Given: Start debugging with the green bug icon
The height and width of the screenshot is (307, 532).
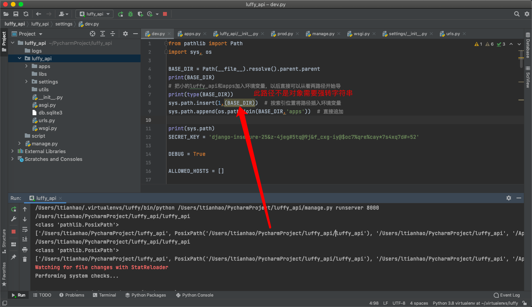Looking at the screenshot, I should click(x=130, y=14).
